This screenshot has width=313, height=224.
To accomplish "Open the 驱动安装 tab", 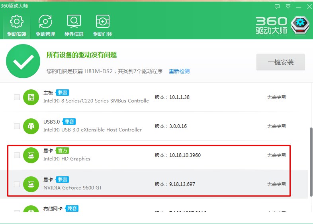I will [17, 25].
